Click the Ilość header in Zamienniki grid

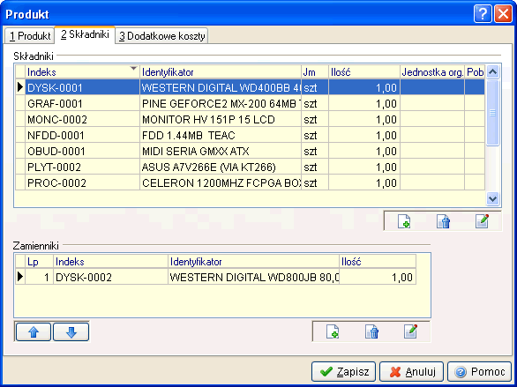tap(378, 262)
